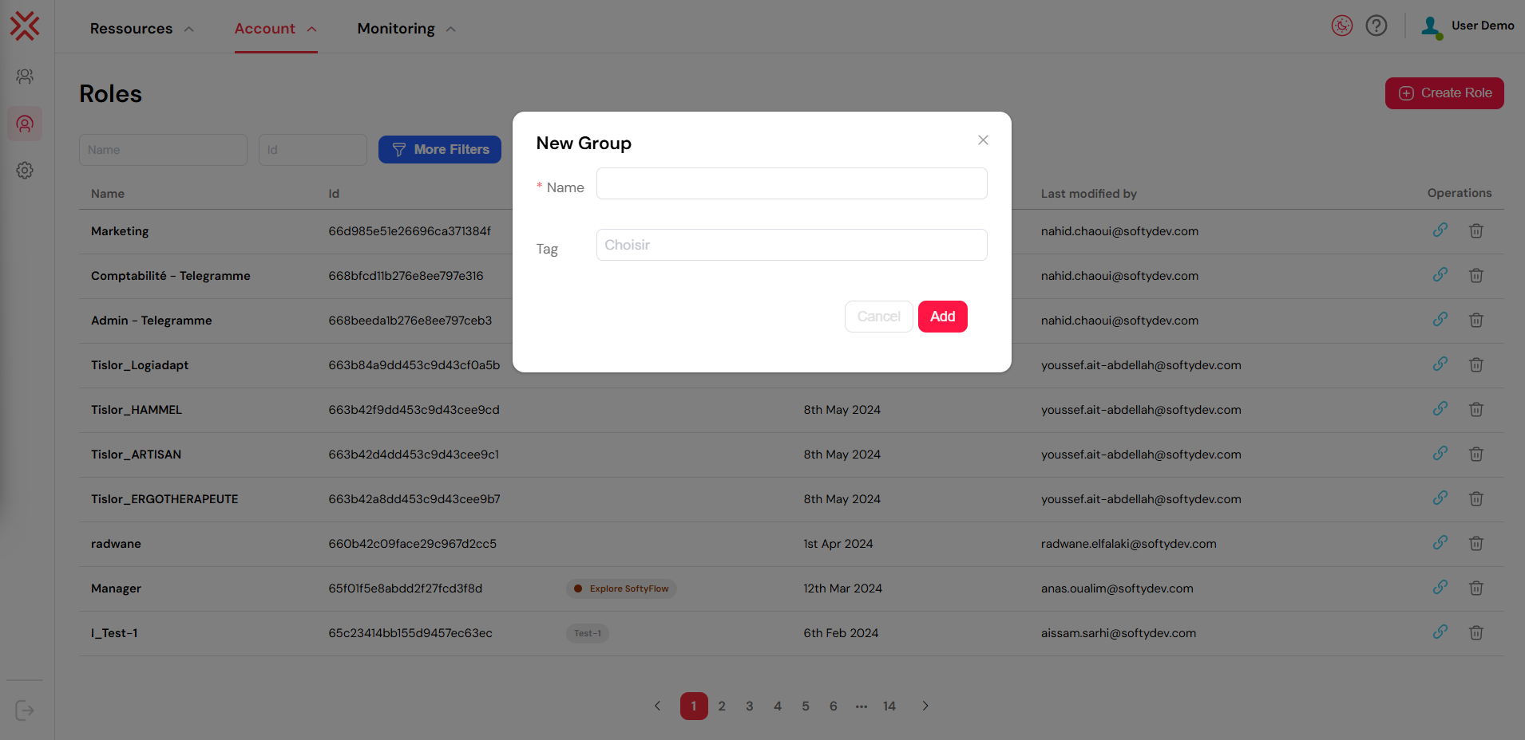Open the Tag Choisir dropdown
This screenshot has height=740, width=1525.
[791, 245]
